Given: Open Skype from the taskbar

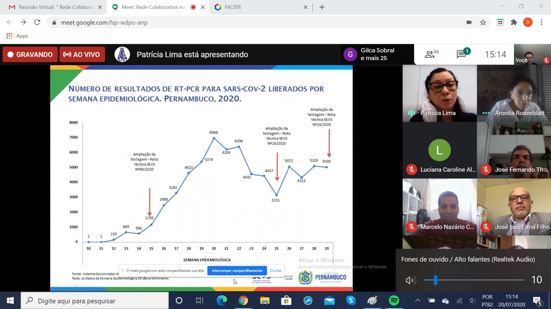Looking at the screenshot, I should click(x=351, y=301).
